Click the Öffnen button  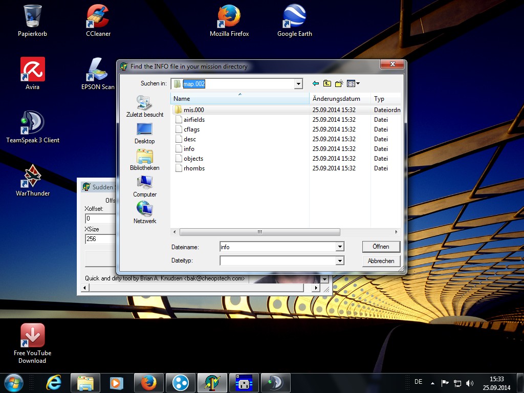click(381, 247)
